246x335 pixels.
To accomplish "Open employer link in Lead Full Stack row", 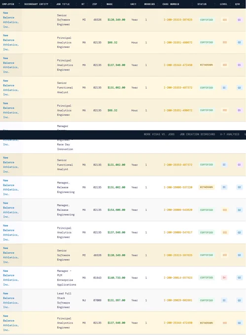I will (11, 301).
